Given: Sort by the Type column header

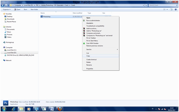Looking at the screenshot, I should (89, 13).
